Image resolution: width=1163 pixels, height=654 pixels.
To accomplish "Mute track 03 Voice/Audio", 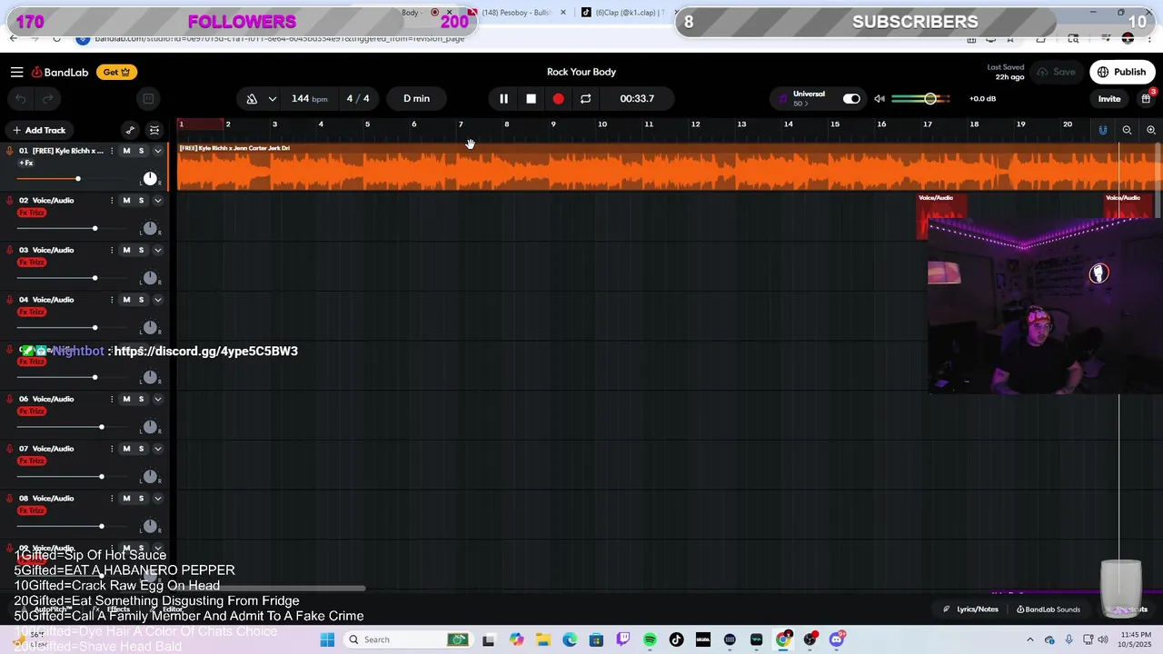I will coord(126,250).
